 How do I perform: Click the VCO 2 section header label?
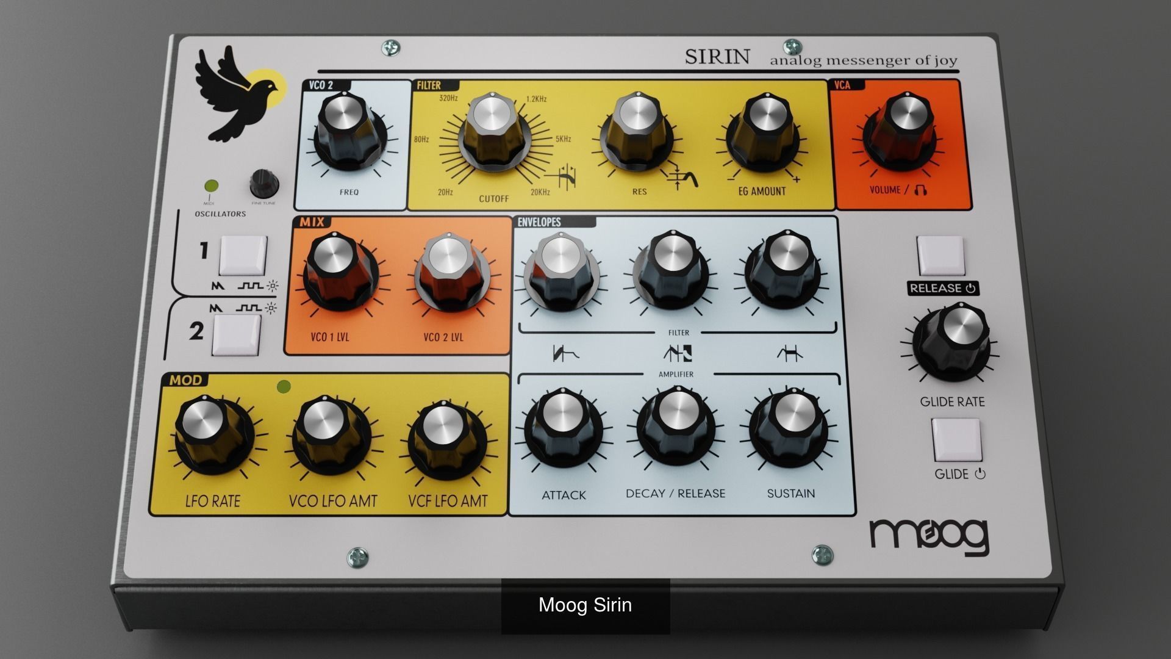(321, 85)
